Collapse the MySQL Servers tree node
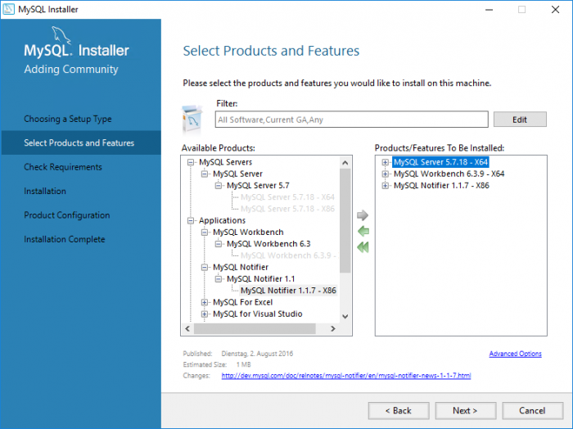The image size is (573, 429). tap(191, 162)
